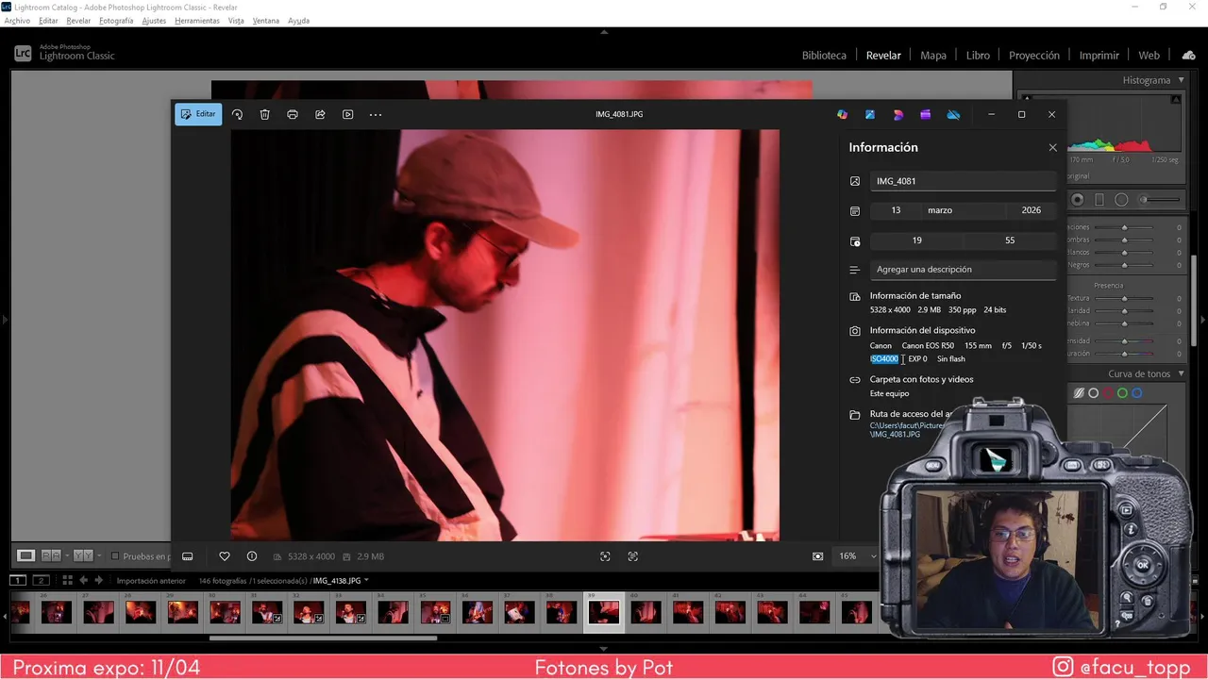The width and height of the screenshot is (1208, 679).
Task: Open the Archivo menu
Action: [17, 21]
